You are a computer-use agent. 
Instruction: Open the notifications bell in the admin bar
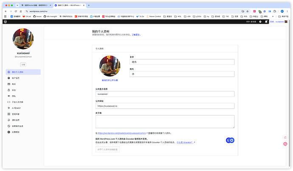[266, 22]
